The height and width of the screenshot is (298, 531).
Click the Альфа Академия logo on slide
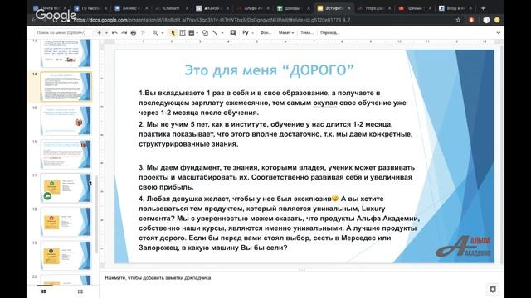463,247
